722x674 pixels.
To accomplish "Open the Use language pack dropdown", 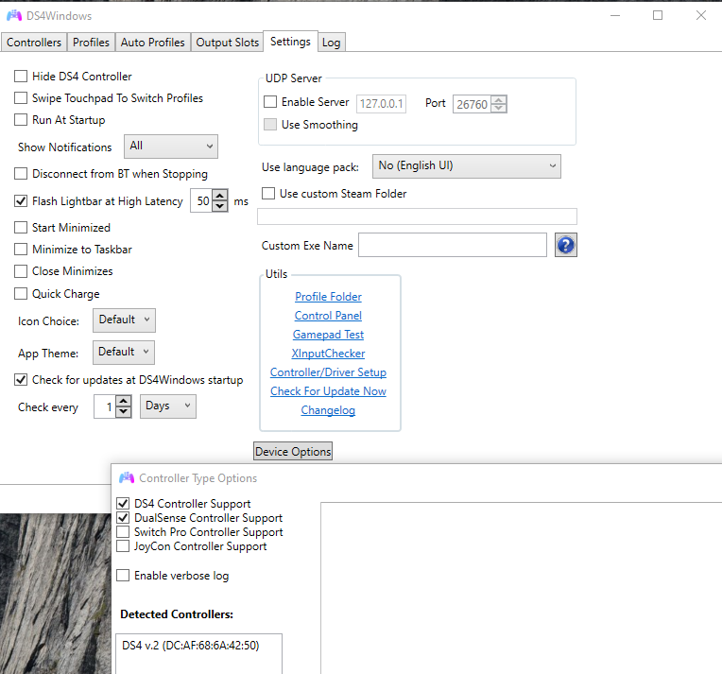I will [x=467, y=166].
